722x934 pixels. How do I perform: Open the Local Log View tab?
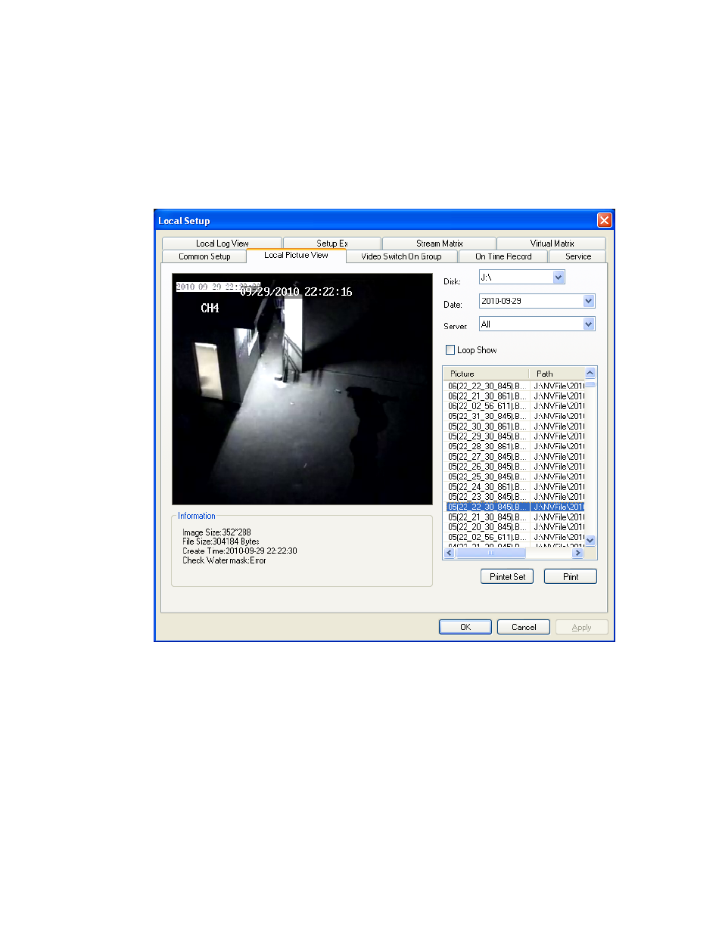tap(222, 244)
